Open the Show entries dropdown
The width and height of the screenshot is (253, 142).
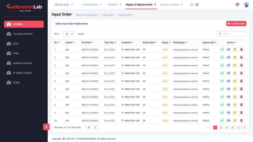(x=68, y=34)
